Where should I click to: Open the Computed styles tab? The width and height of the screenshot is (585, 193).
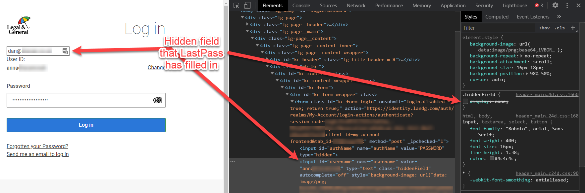tap(497, 17)
